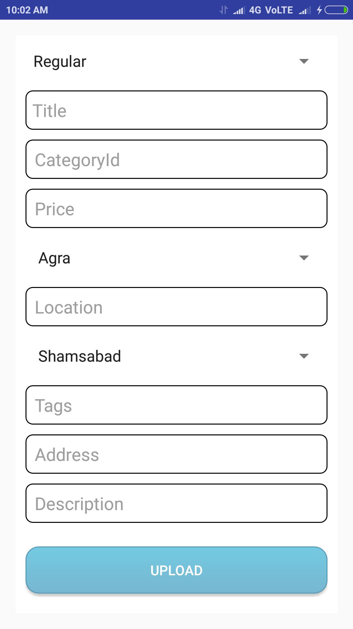
Task: Tap the data transfer arrows icon
Action: point(224,10)
